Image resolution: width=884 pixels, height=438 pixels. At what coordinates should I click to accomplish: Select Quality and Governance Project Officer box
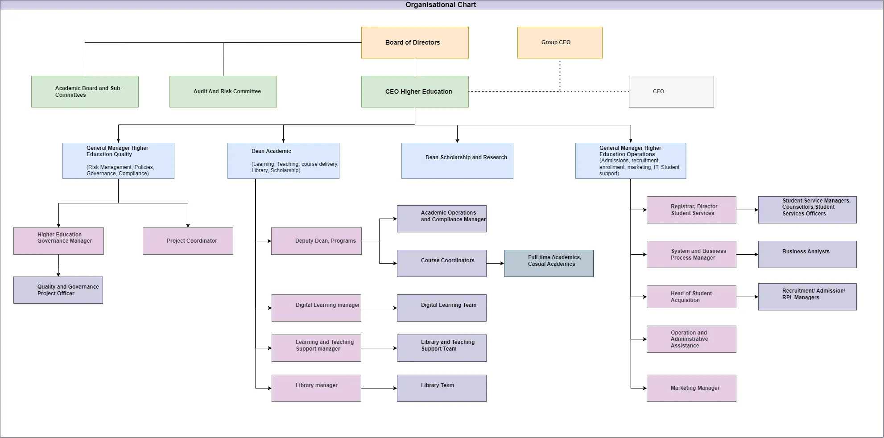click(58, 290)
